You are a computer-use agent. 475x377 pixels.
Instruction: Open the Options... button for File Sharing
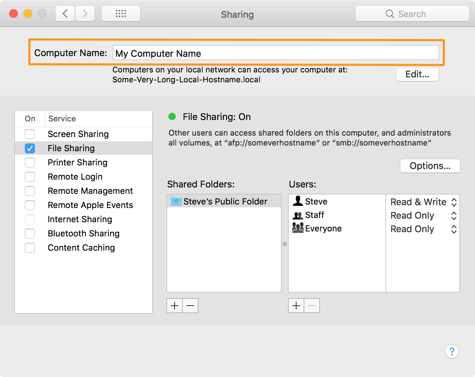click(430, 166)
